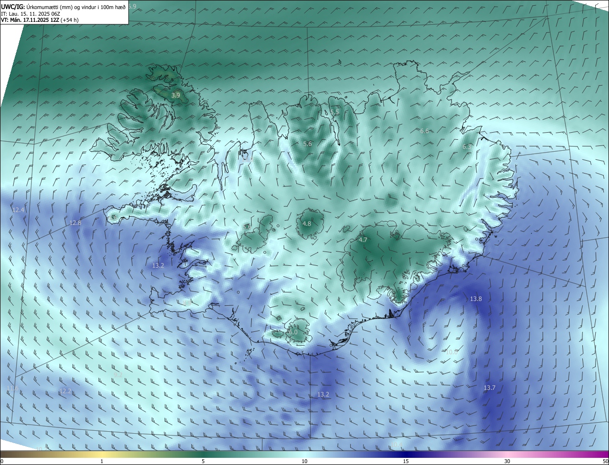Click the 15 tick on the color scale
Screen dimensions: 609x465
pos(406,461)
